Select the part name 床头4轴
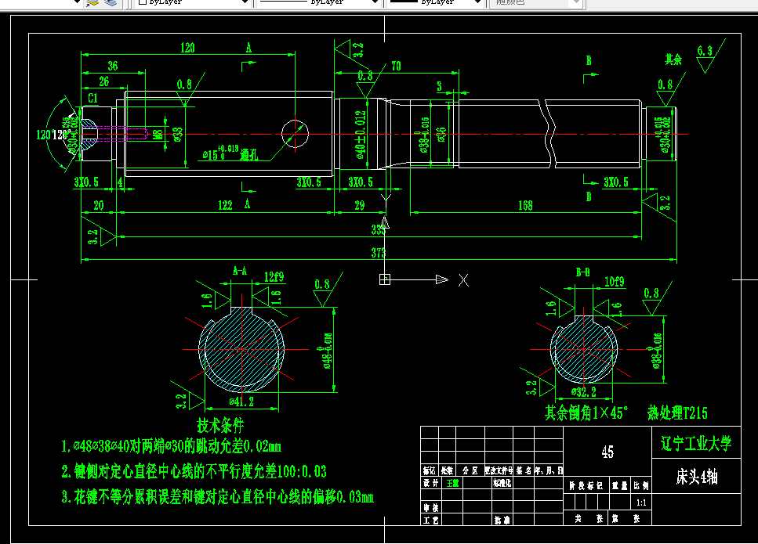The image size is (758, 544). 697,477
